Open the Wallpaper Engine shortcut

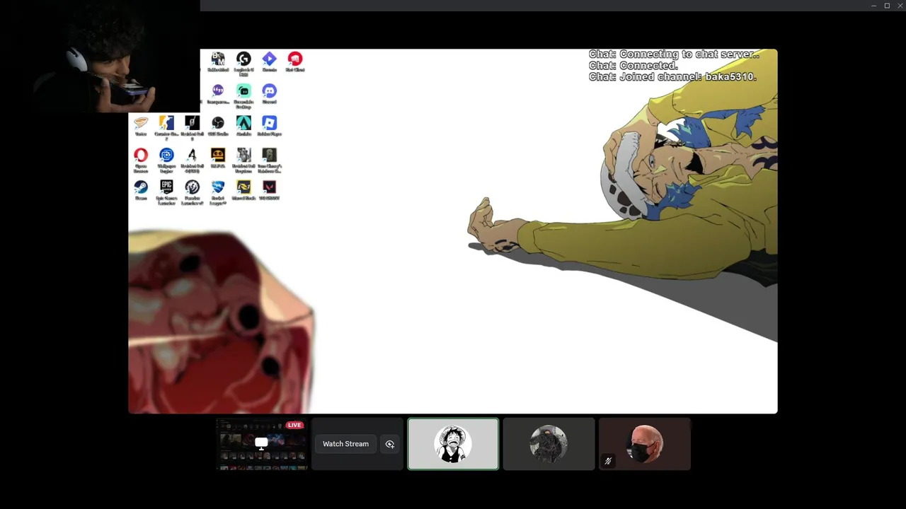click(x=166, y=160)
